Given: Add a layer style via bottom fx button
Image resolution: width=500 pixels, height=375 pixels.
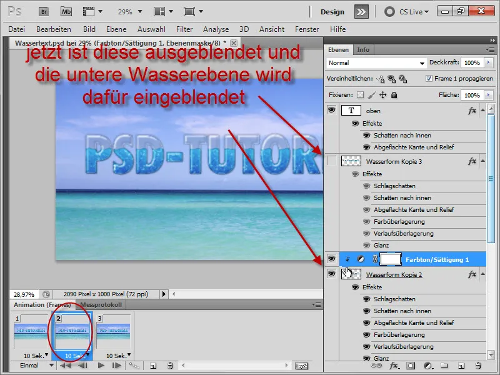Looking at the screenshot, I should (x=394, y=366).
